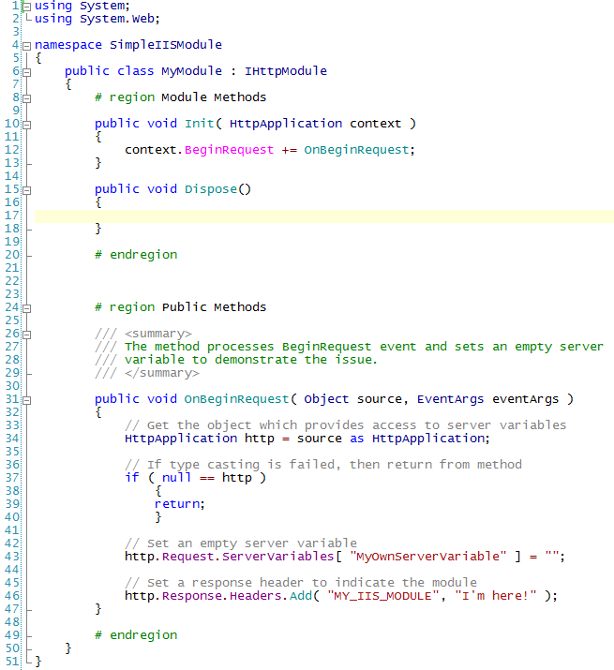Screen dimensions: 614x670
Task: Collapse the Public Methods region fold marker
Action: point(26,308)
